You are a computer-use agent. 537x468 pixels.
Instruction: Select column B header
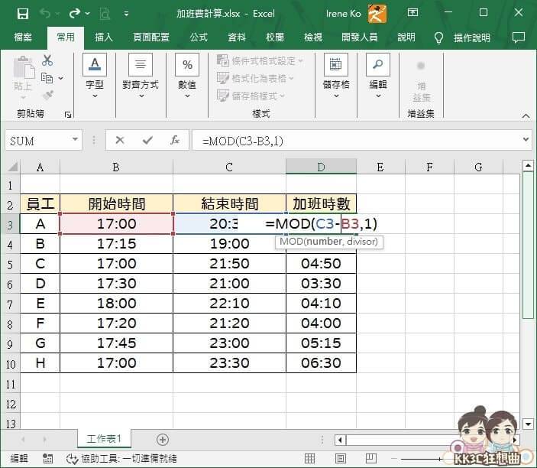coord(116,167)
